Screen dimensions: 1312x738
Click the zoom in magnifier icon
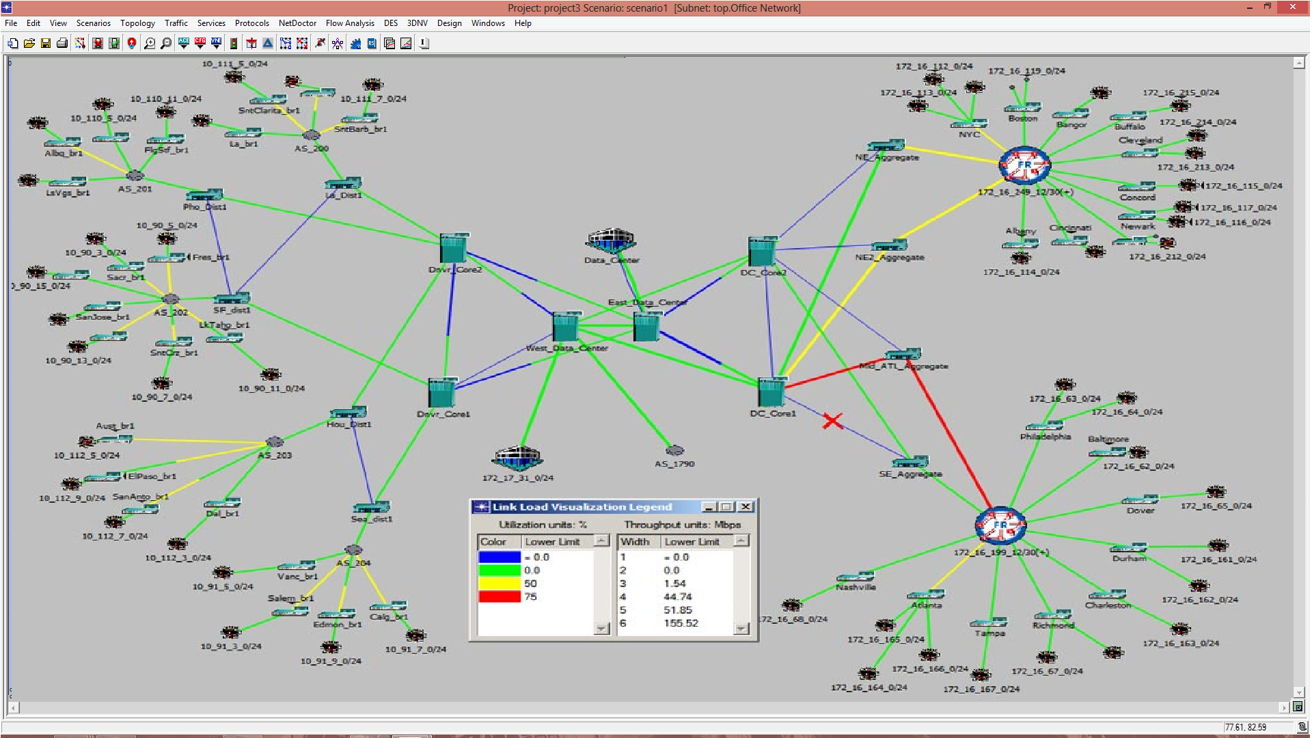[150, 43]
